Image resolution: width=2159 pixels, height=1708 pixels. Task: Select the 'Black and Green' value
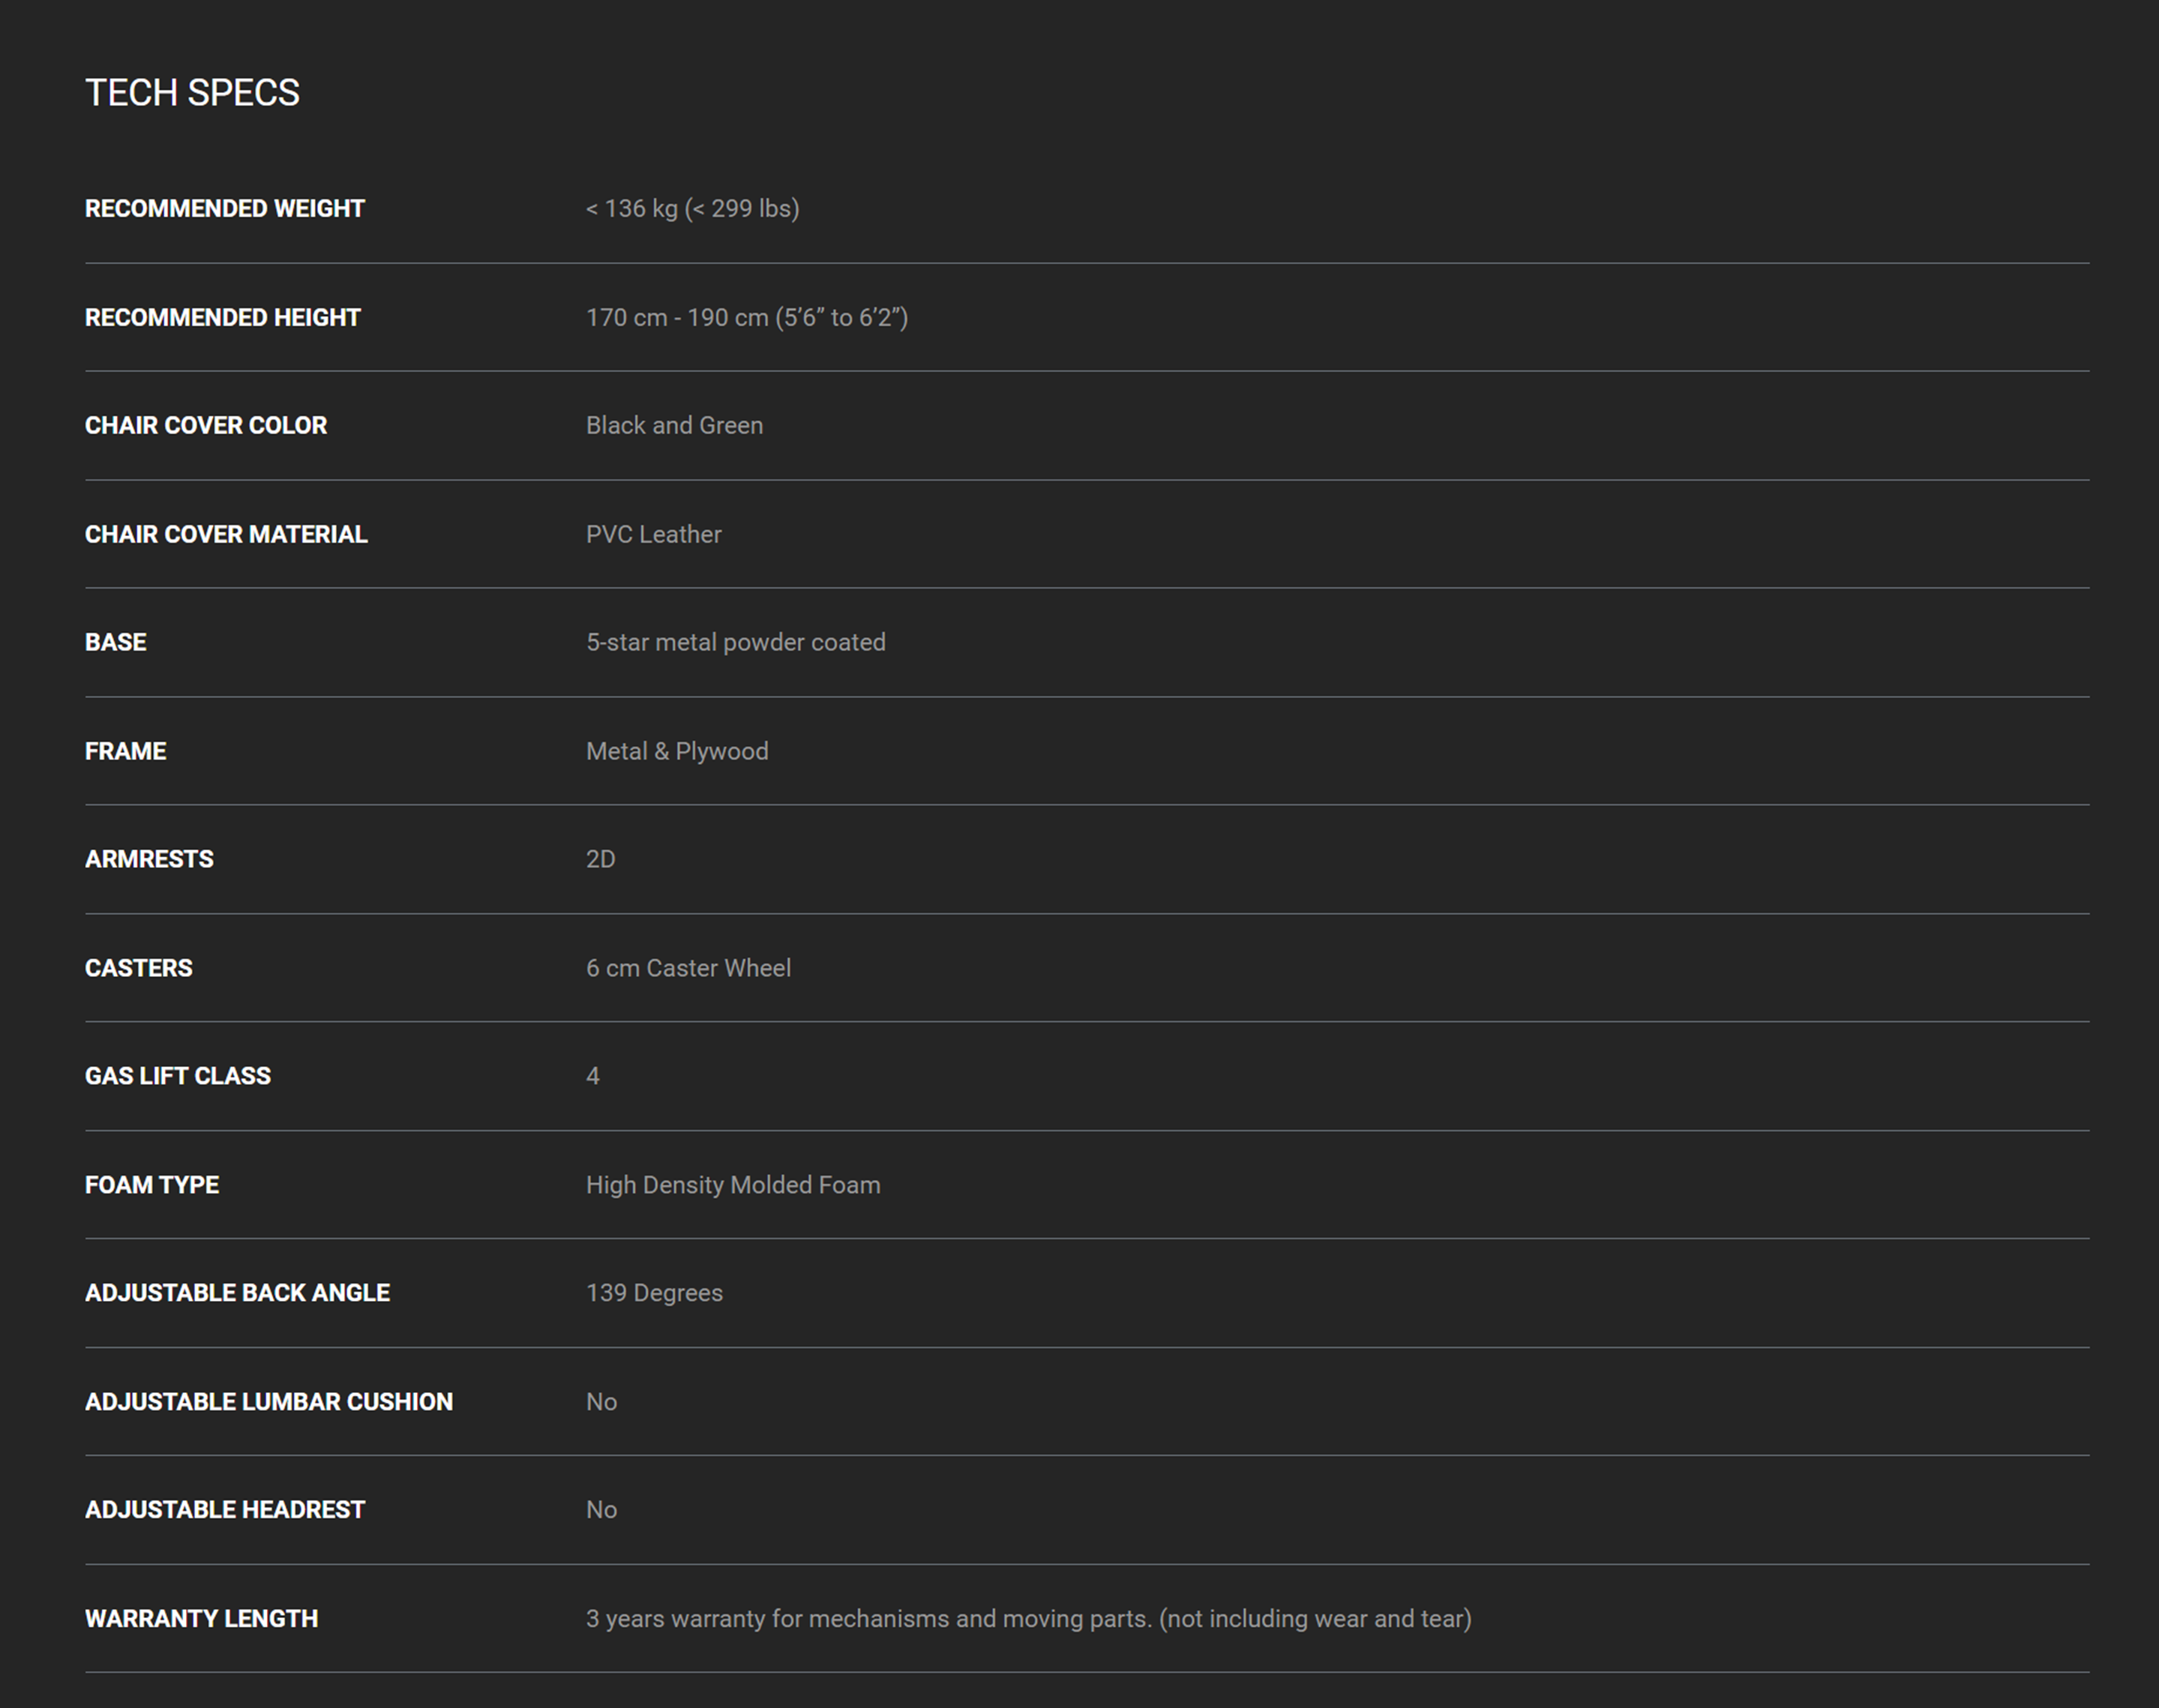pos(674,425)
